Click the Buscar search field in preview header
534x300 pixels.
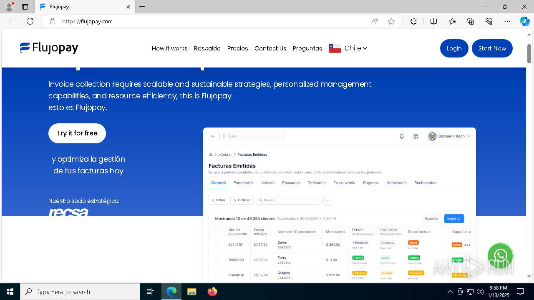pyautogui.click(x=252, y=136)
